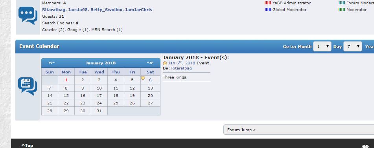
Task: Select day 7 in calendar
Action: pos(50,88)
